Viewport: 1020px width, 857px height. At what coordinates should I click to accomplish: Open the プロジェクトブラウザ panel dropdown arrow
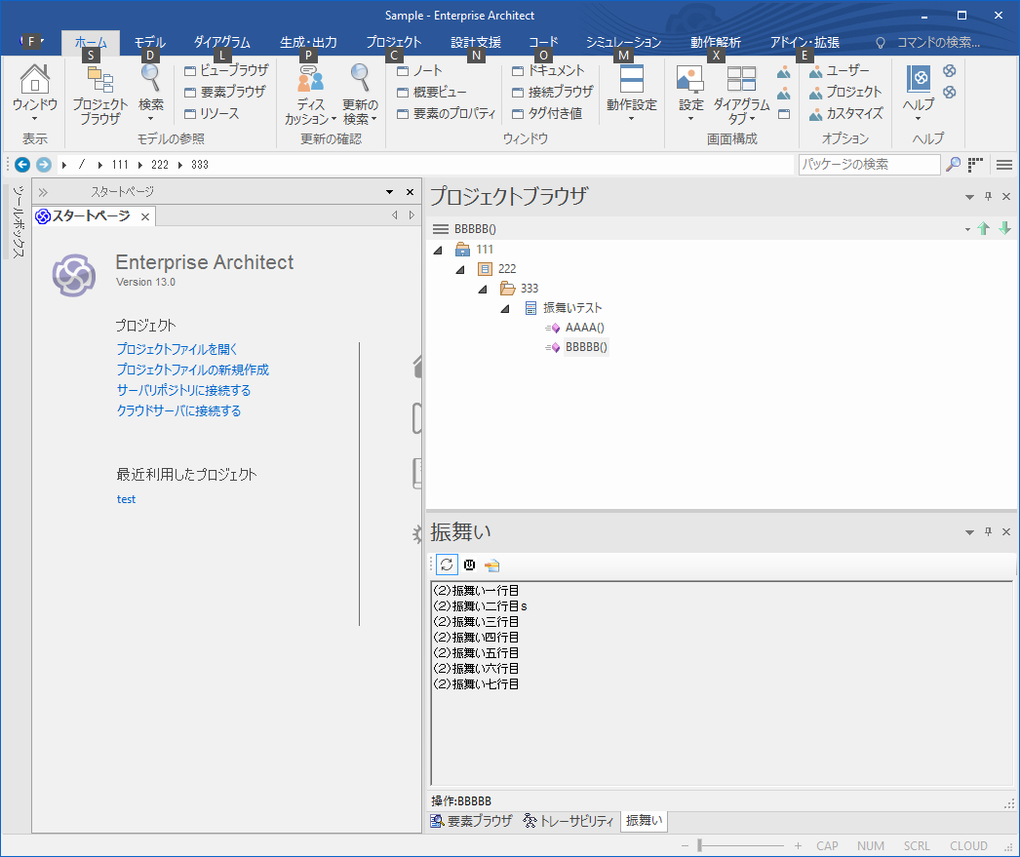[x=969, y=196]
